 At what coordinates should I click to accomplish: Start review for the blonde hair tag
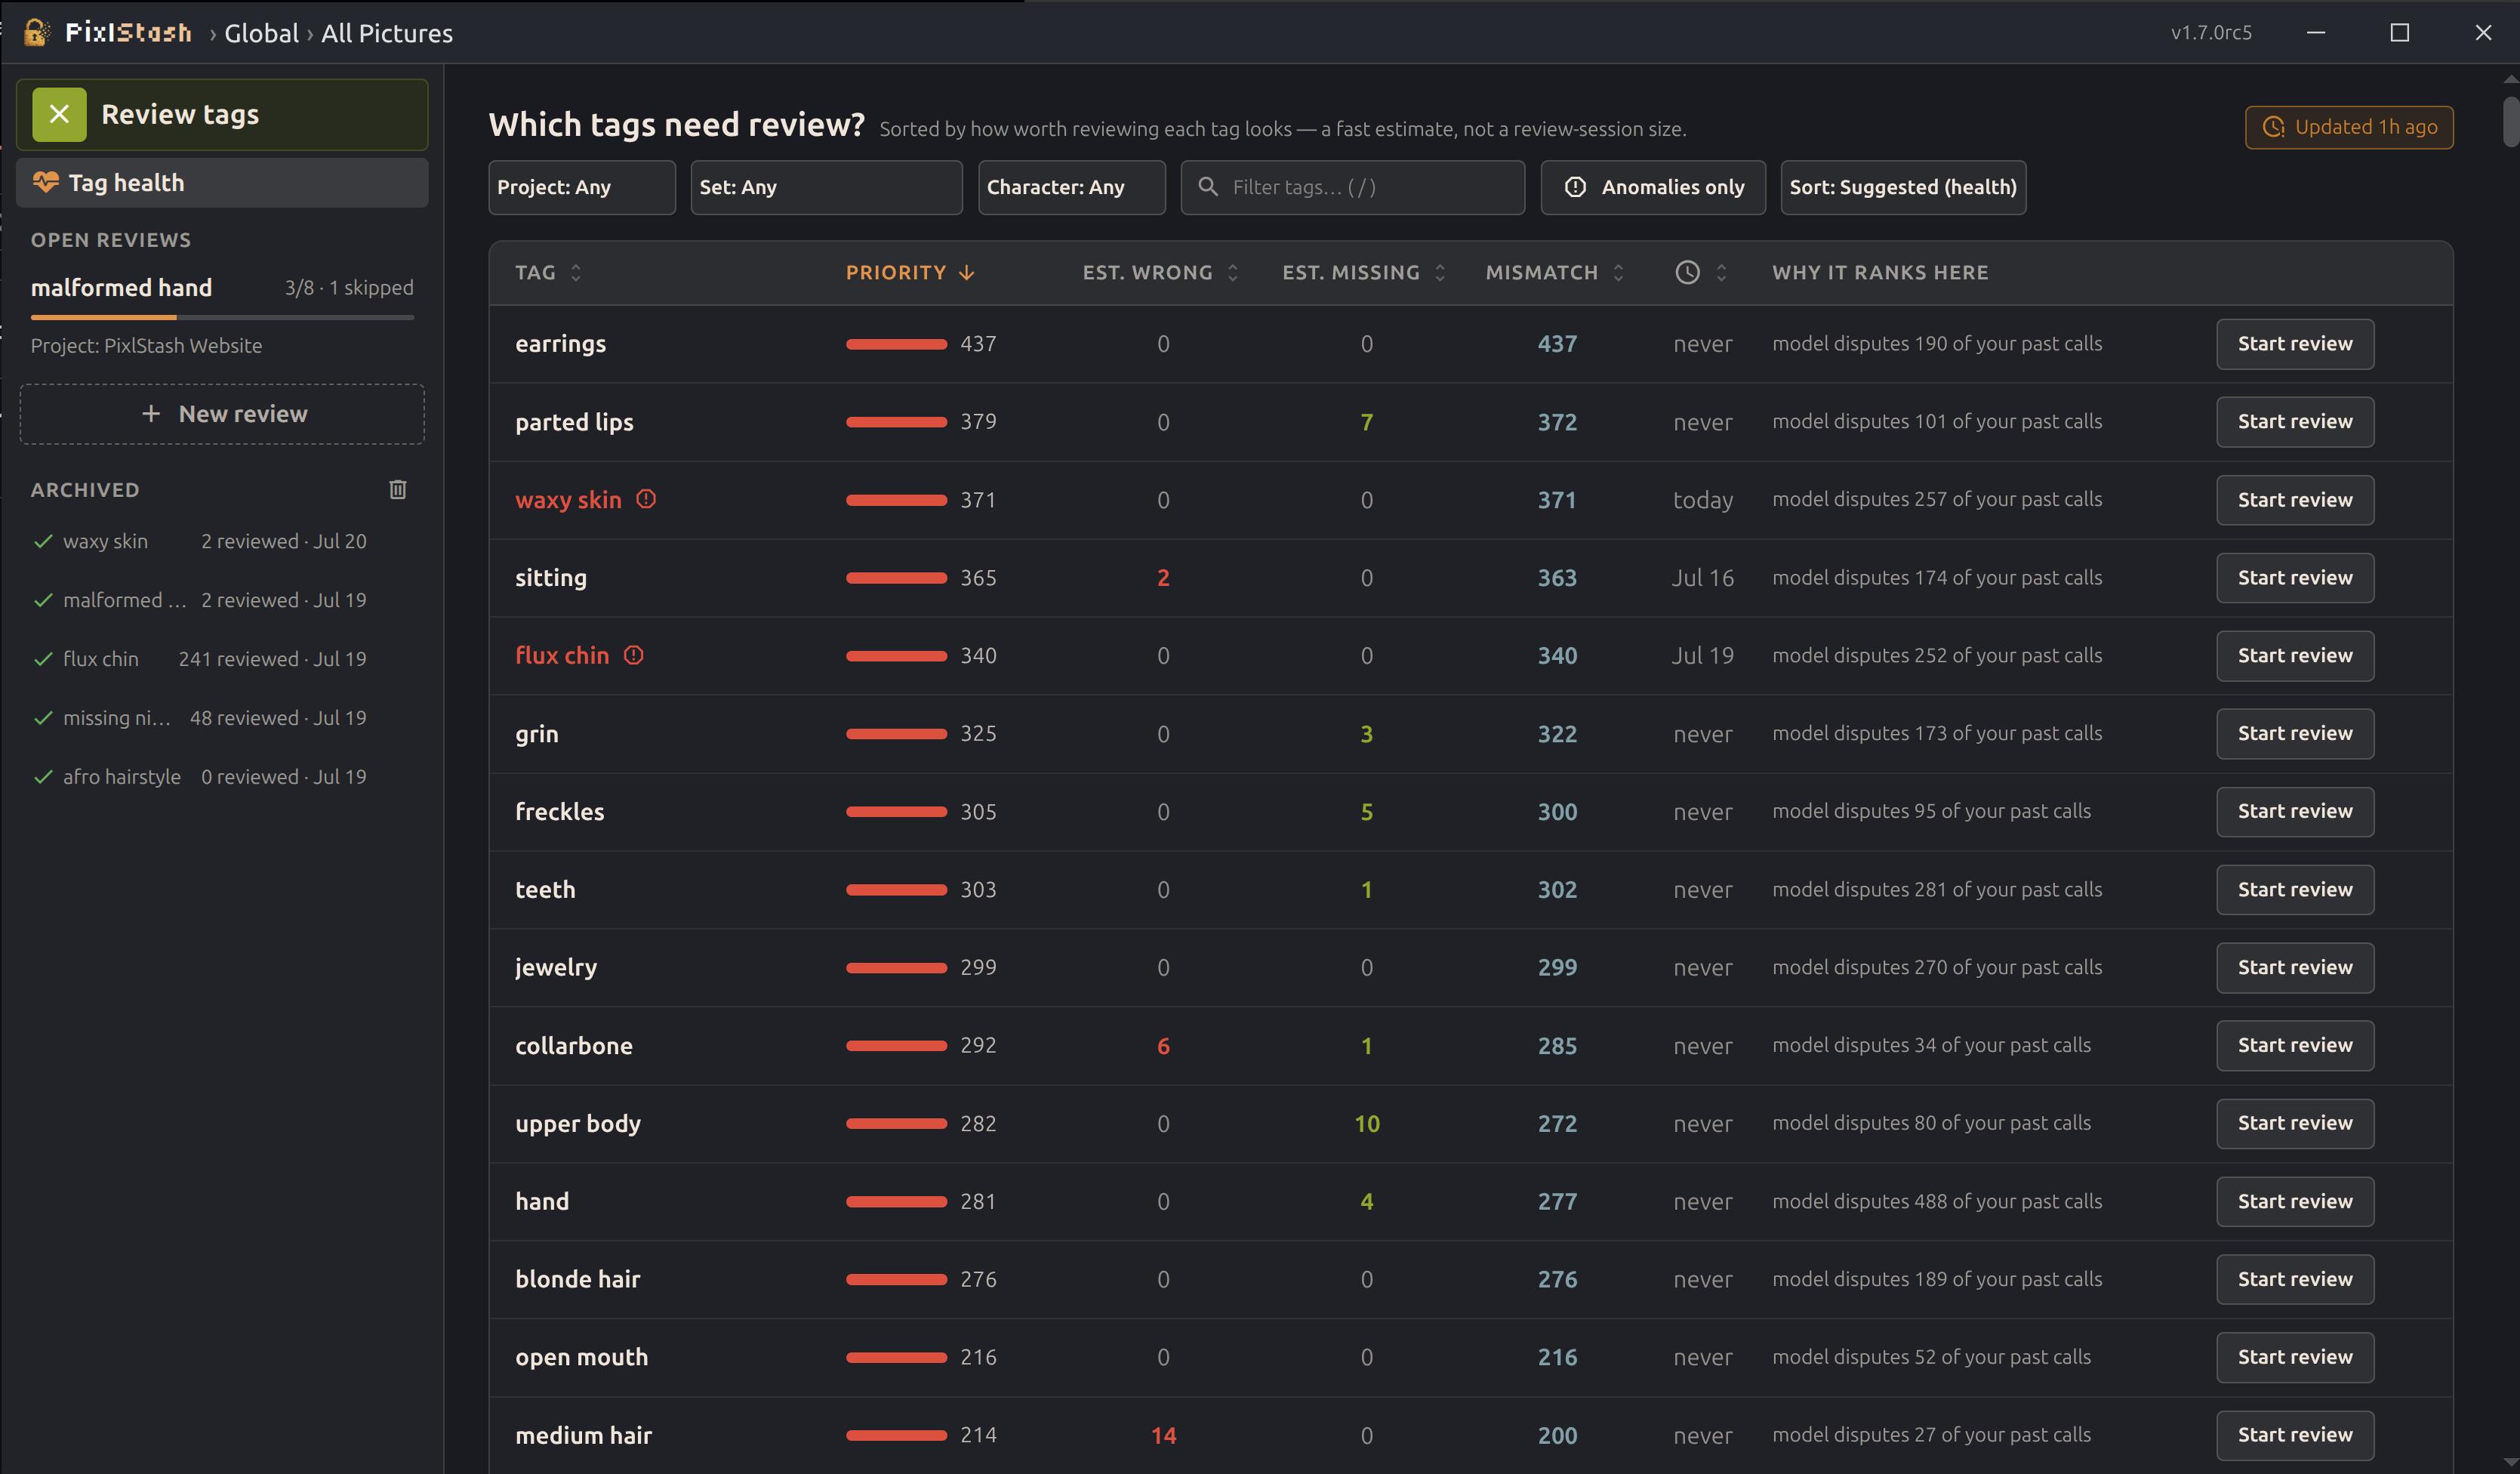[x=2294, y=1279]
